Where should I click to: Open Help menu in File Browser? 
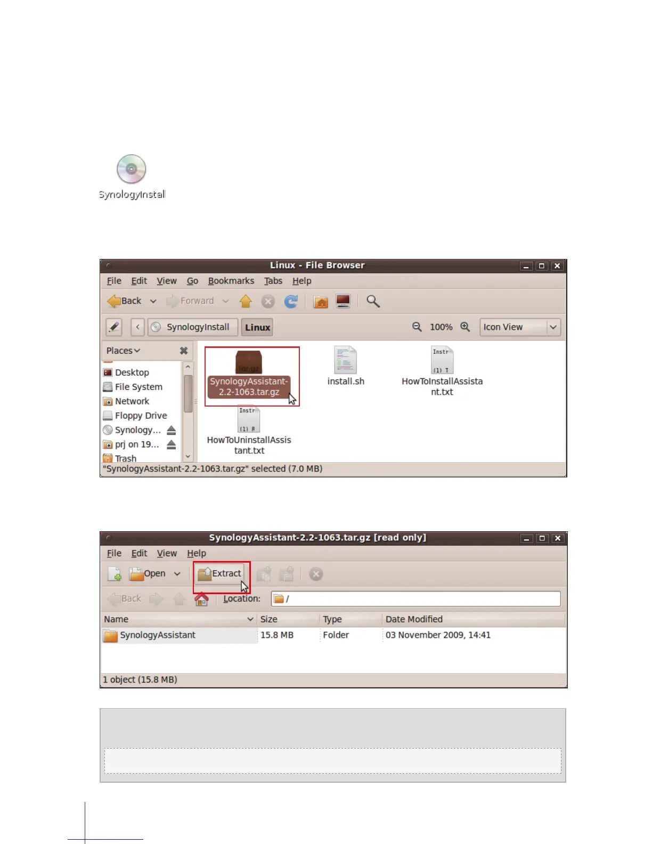[x=302, y=281]
